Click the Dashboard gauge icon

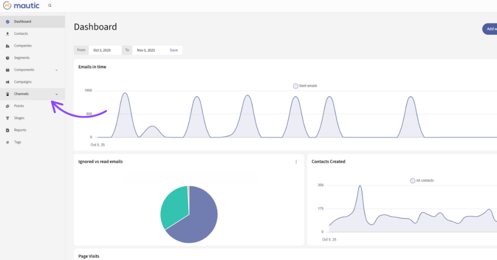8,21
